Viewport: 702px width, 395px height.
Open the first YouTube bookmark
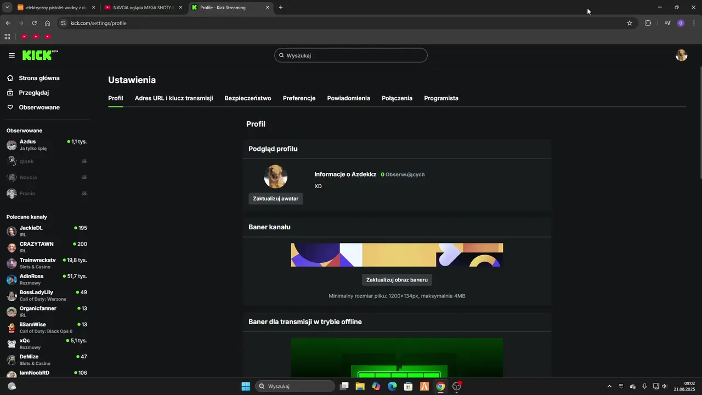click(x=24, y=37)
